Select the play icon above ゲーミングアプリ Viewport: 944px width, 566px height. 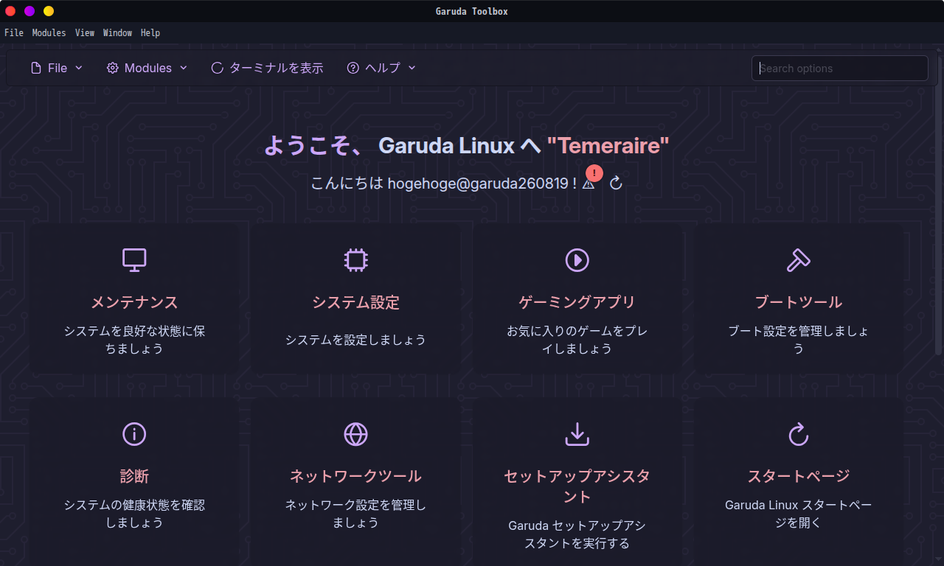pyautogui.click(x=577, y=259)
